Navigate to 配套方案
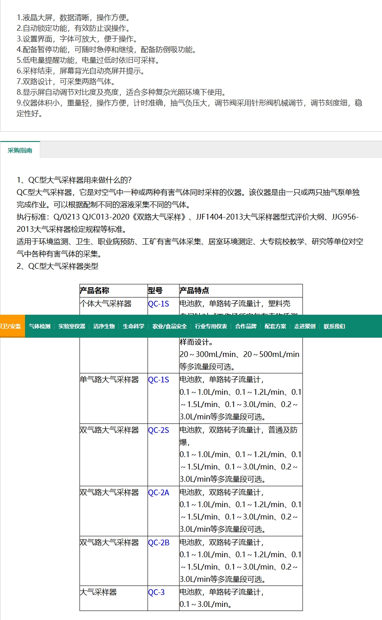The width and height of the screenshot is (382, 620). pyautogui.click(x=275, y=326)
